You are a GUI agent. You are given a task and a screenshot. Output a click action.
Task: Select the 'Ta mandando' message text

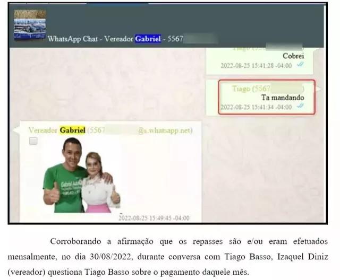tap(282, 98)
